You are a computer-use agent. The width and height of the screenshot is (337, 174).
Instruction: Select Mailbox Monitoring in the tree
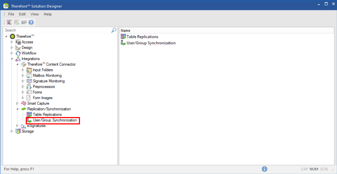(47, 76)
